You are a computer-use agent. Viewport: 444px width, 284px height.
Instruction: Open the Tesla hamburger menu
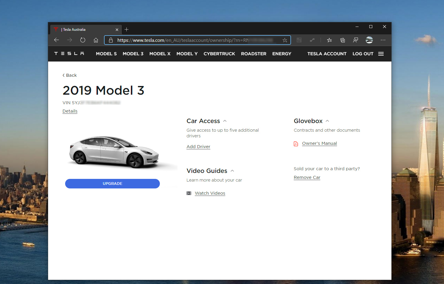coord(381,54)
